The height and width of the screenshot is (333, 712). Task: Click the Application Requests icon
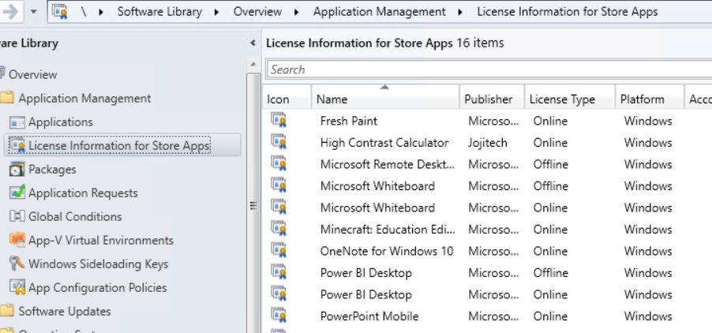click(17, 193)
